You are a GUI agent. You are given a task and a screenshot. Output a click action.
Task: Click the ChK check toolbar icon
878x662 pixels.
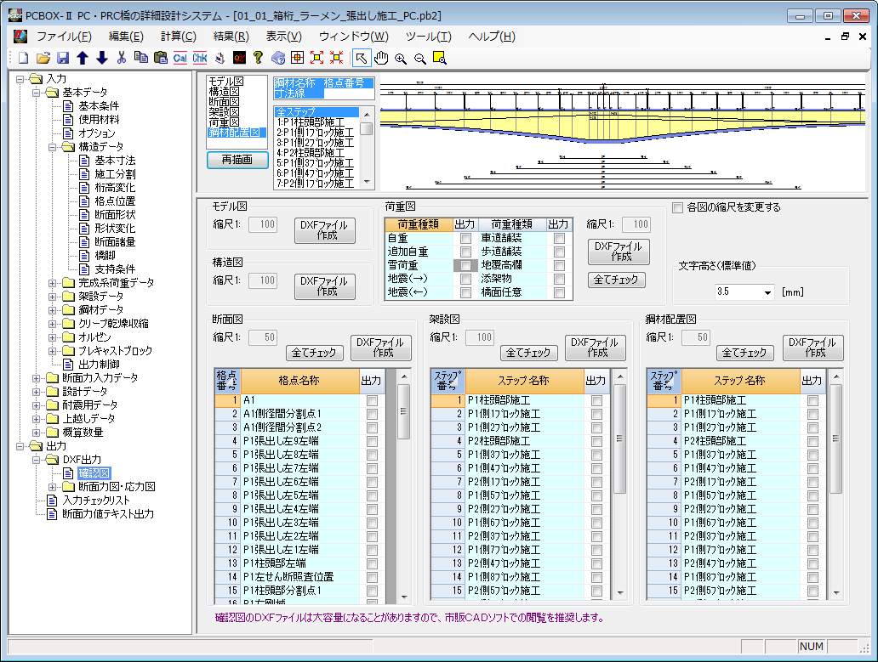[200, 58]
